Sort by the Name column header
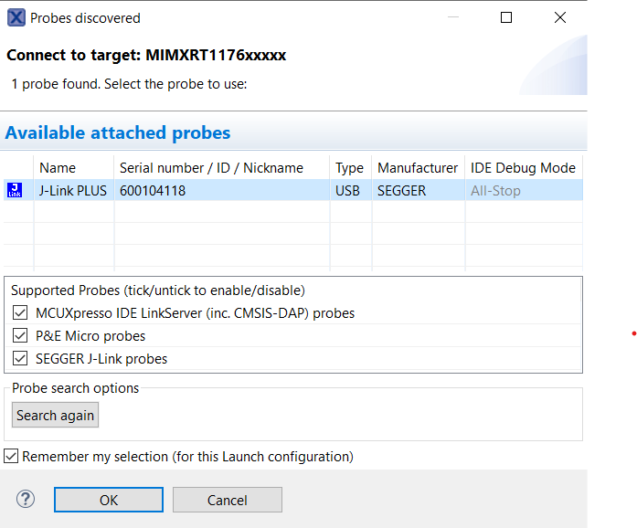The height and width of the screenshot is (528, 637). [58, 168]
